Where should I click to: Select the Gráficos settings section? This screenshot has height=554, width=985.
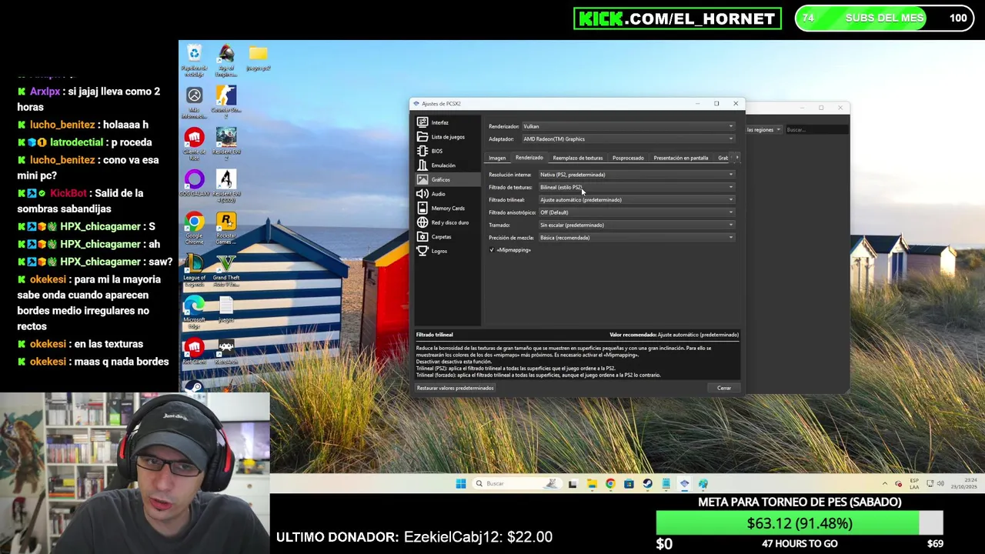click(x=447, y=179)
